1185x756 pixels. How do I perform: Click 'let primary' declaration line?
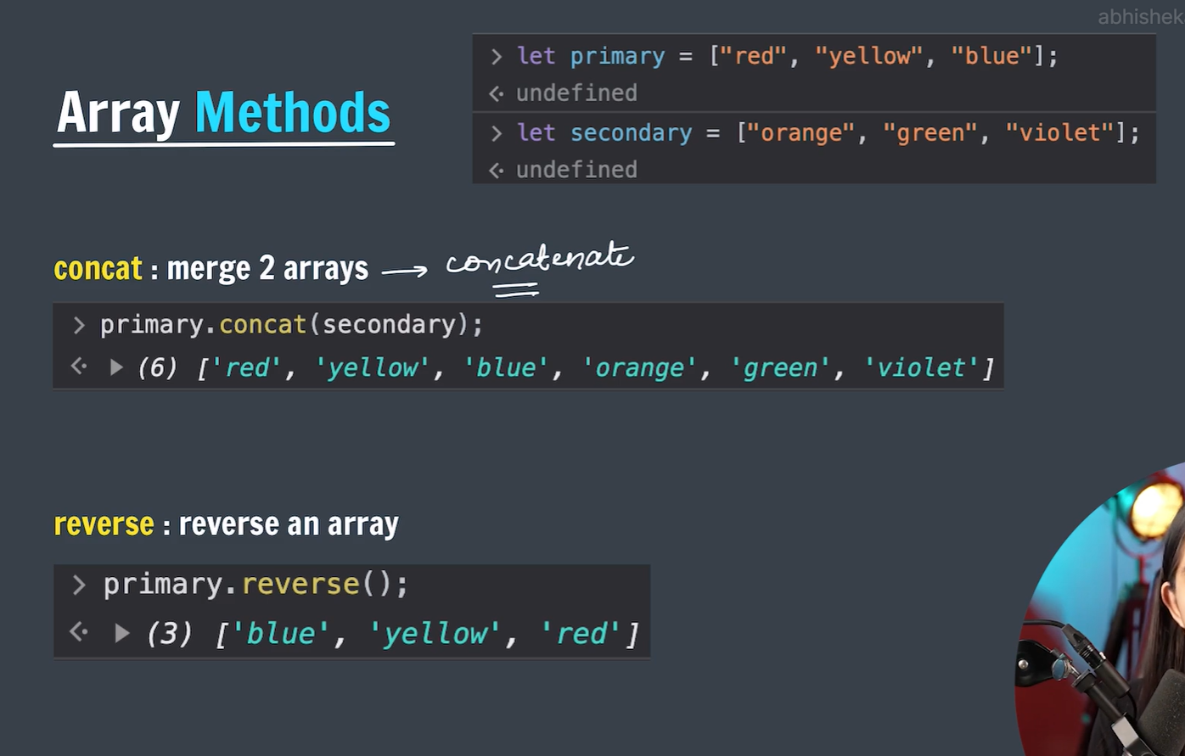787,57
